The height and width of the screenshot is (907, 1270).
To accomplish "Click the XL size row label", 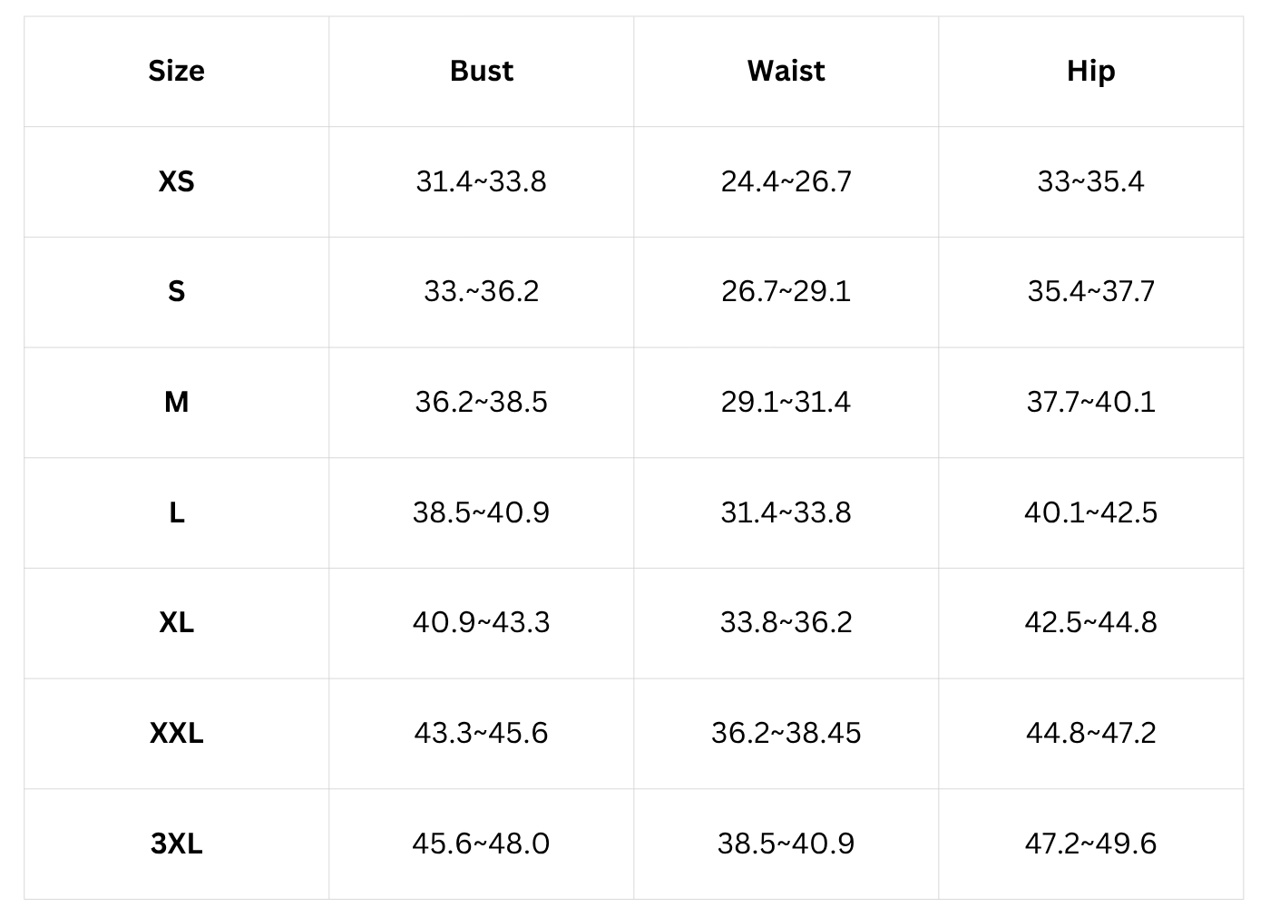I will click(176, 622).
